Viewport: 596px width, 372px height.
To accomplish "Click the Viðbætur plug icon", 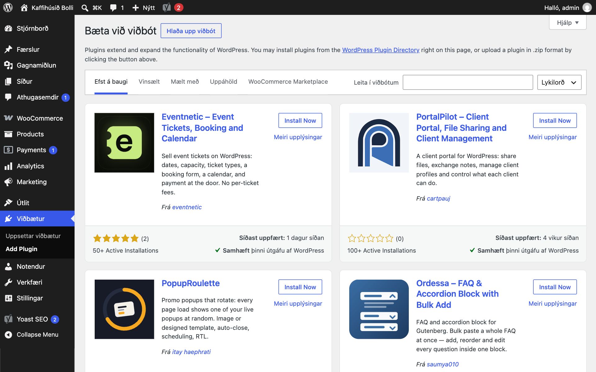I will pos(8,219).
